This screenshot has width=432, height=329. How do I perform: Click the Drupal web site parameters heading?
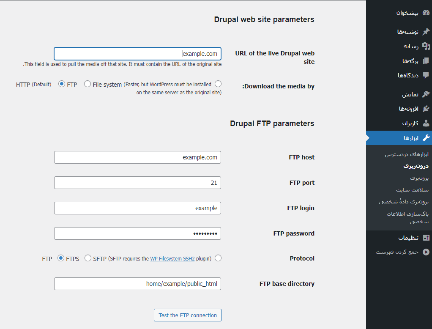[264, 19]
